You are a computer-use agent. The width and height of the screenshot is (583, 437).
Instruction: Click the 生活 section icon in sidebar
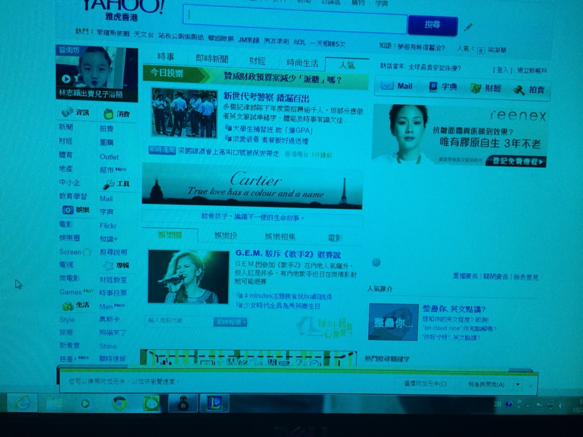68,306
